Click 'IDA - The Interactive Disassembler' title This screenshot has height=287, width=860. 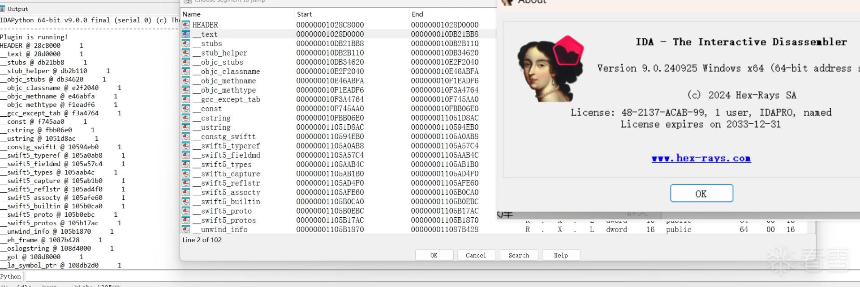coord(741,42)
